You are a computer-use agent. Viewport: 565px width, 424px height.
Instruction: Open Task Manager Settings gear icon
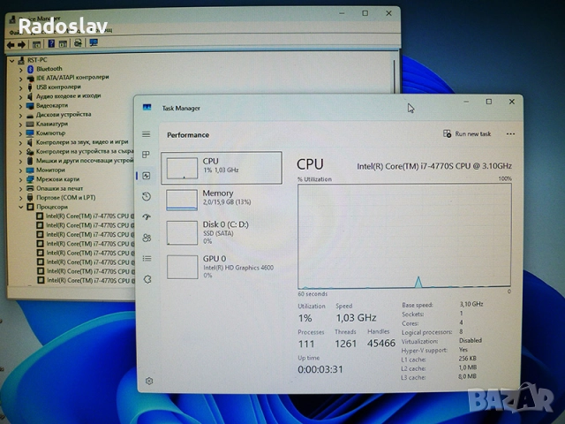point(149,381)
